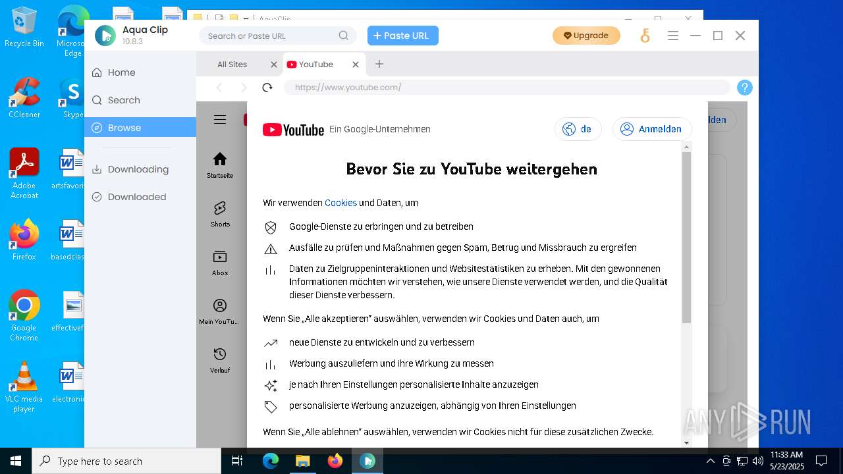Click the taskbar search box
The image size is (843, 474).
[x=126, y=461]
